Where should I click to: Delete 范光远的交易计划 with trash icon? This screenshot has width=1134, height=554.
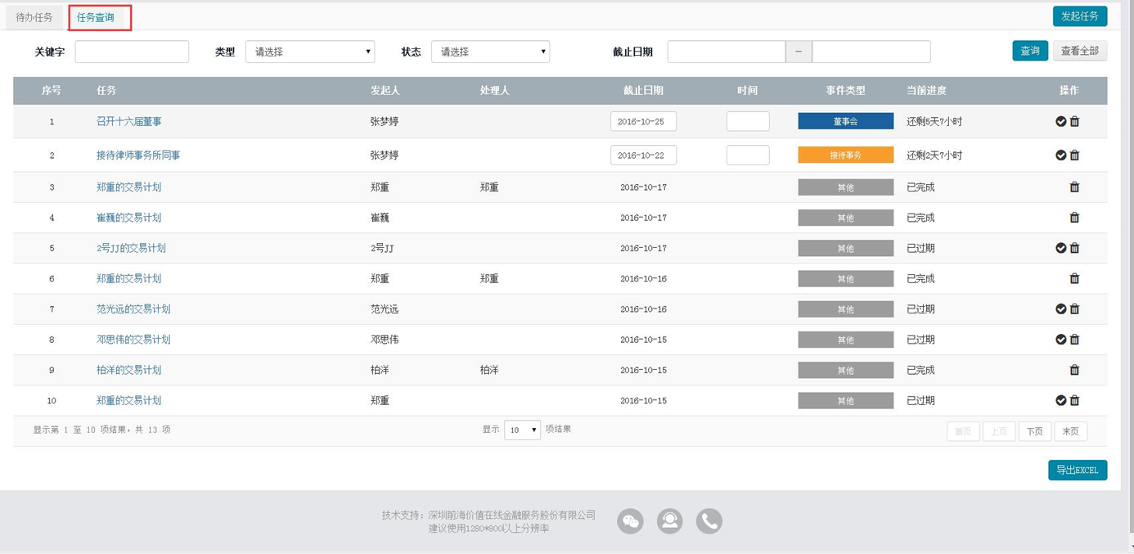(x=1074, y=309)
